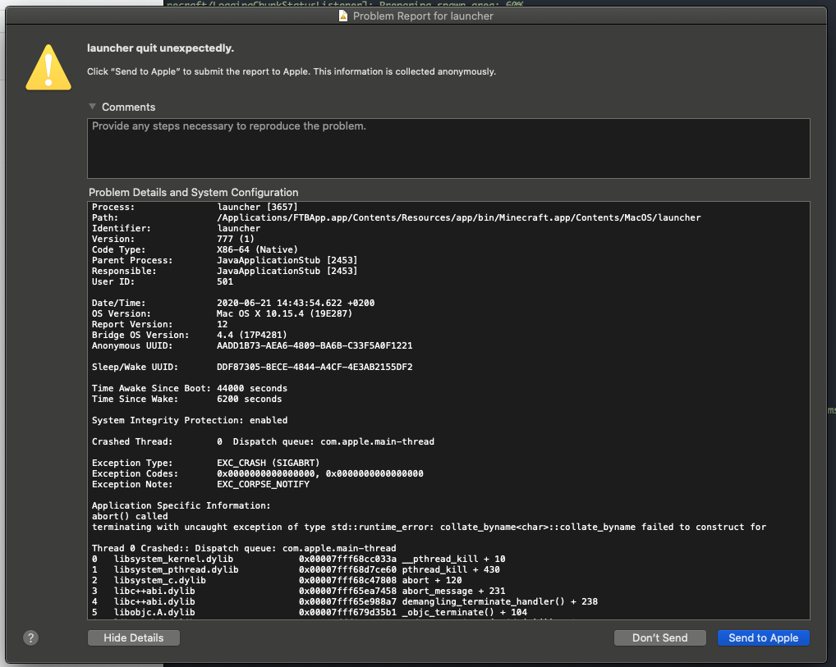Click the 'Parent Process: JavaApplicationStub' line

[224, 260]
